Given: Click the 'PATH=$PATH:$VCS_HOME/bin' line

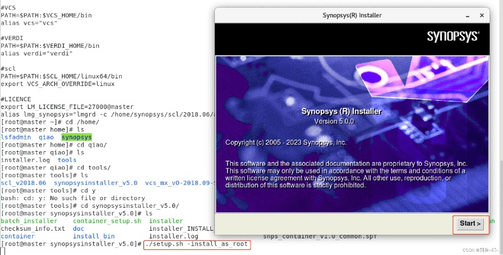Looking at the screenshot, I should (46, 15).
